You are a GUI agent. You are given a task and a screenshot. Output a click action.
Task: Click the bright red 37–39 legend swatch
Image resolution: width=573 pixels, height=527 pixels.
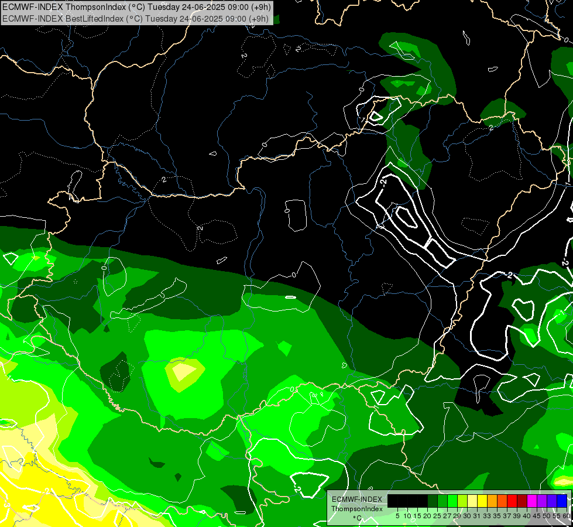(x=512, y=501)
